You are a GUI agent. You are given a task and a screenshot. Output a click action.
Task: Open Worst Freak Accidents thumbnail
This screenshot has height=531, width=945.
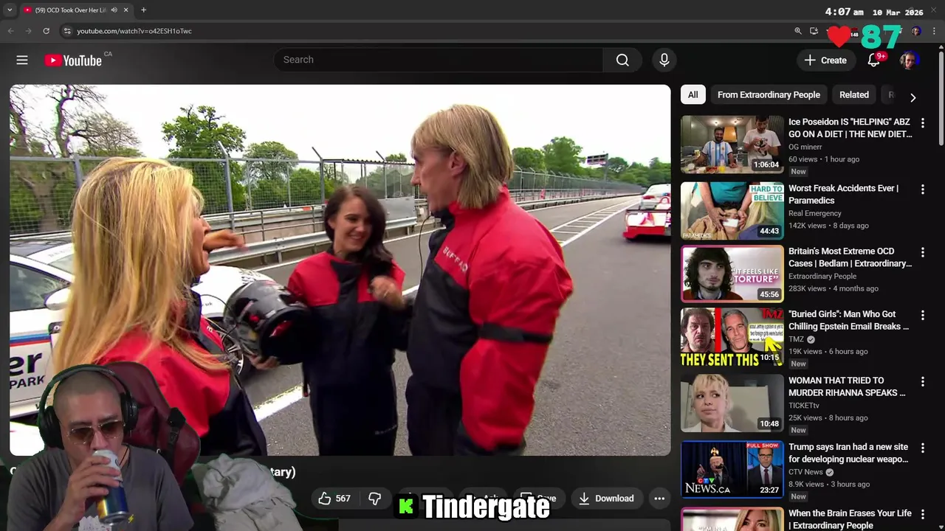[x=732, y=210]
